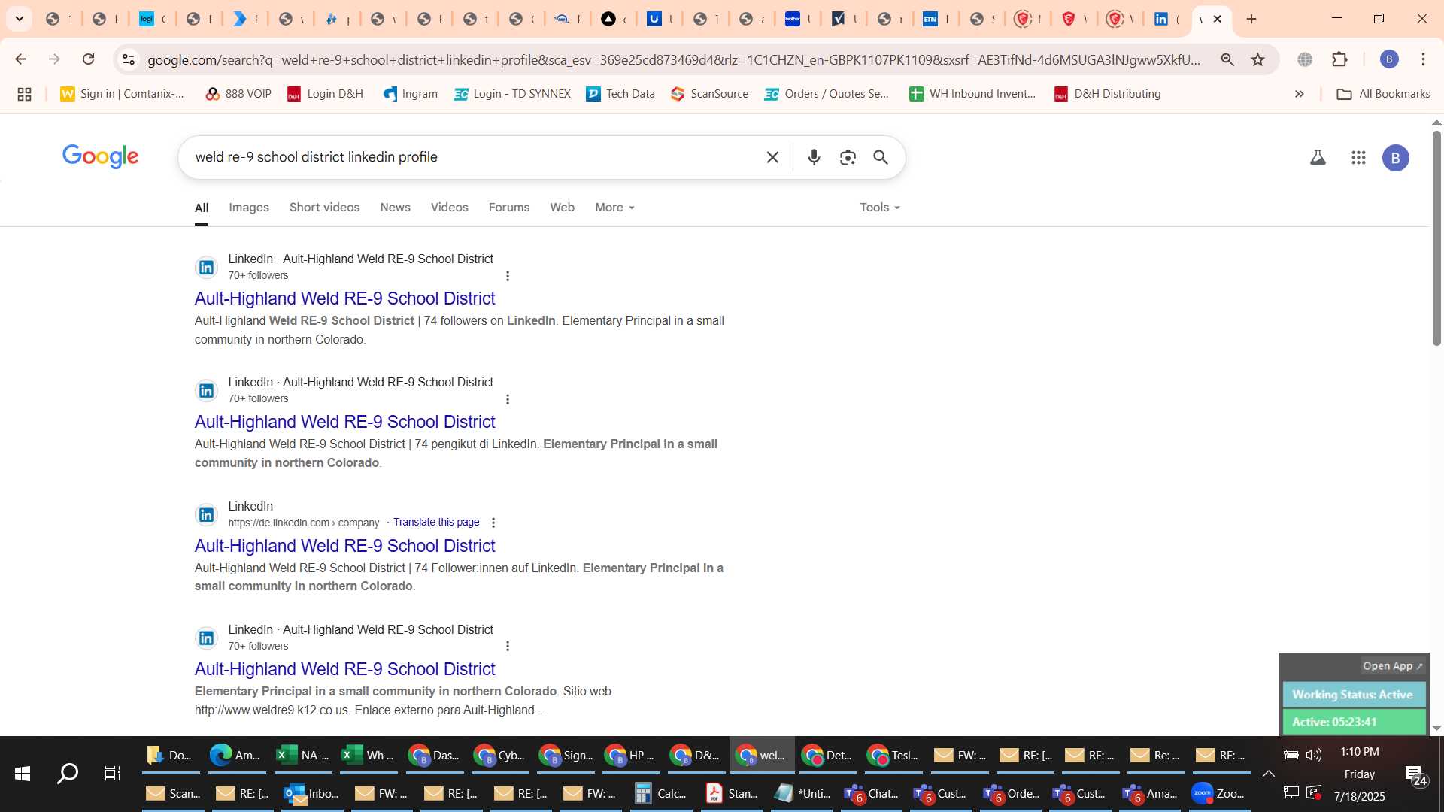The height and width of the screenshot is (812, 1444).
Task: Open Google Search Labs flask icon
Action: [1318, 158]
